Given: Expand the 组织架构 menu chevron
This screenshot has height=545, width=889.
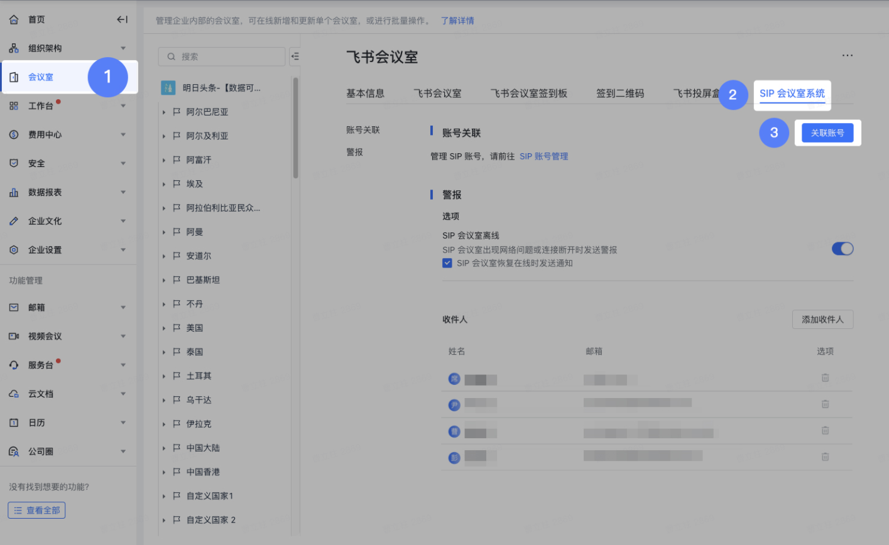Looking at the screenshot, I should coord(123,48).
